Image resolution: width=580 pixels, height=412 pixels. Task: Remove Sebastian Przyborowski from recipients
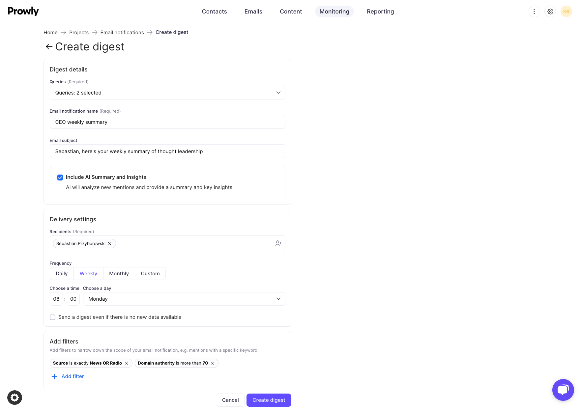110,244
